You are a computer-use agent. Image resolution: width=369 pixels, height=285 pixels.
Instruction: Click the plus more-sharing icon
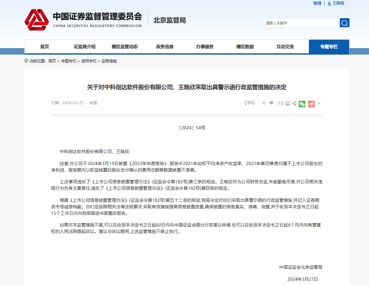tap(319, 103)
